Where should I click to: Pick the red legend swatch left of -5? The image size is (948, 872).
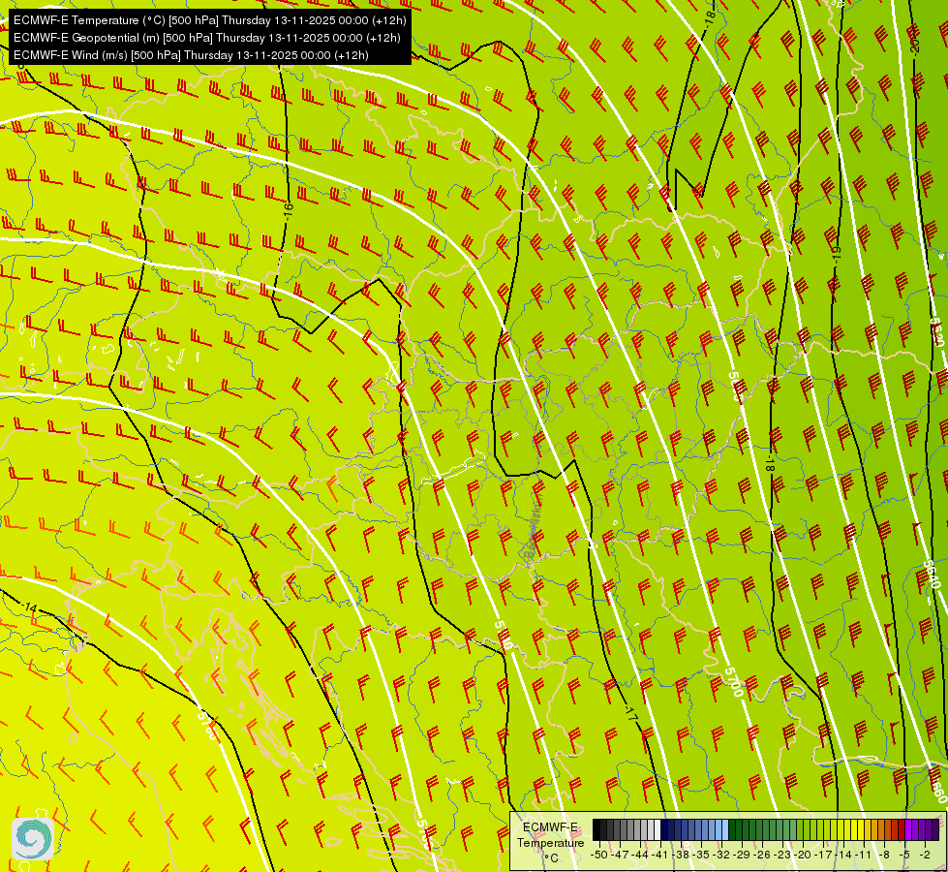tap(901, 829)
